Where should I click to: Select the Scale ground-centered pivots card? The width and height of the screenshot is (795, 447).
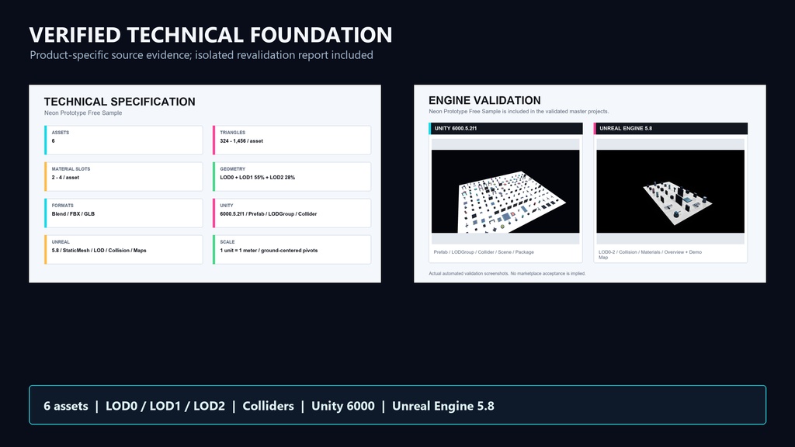292,249
